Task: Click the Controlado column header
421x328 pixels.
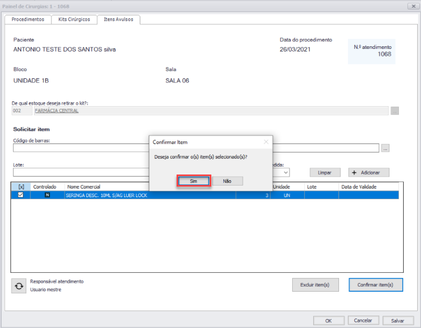Action: (x=47, y=187)
